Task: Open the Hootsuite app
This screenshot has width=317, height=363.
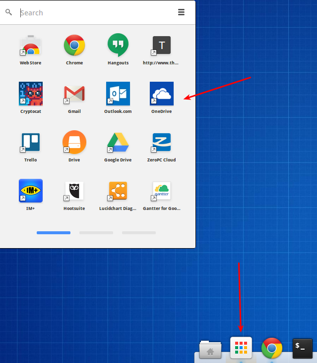Action: [74, 191]
